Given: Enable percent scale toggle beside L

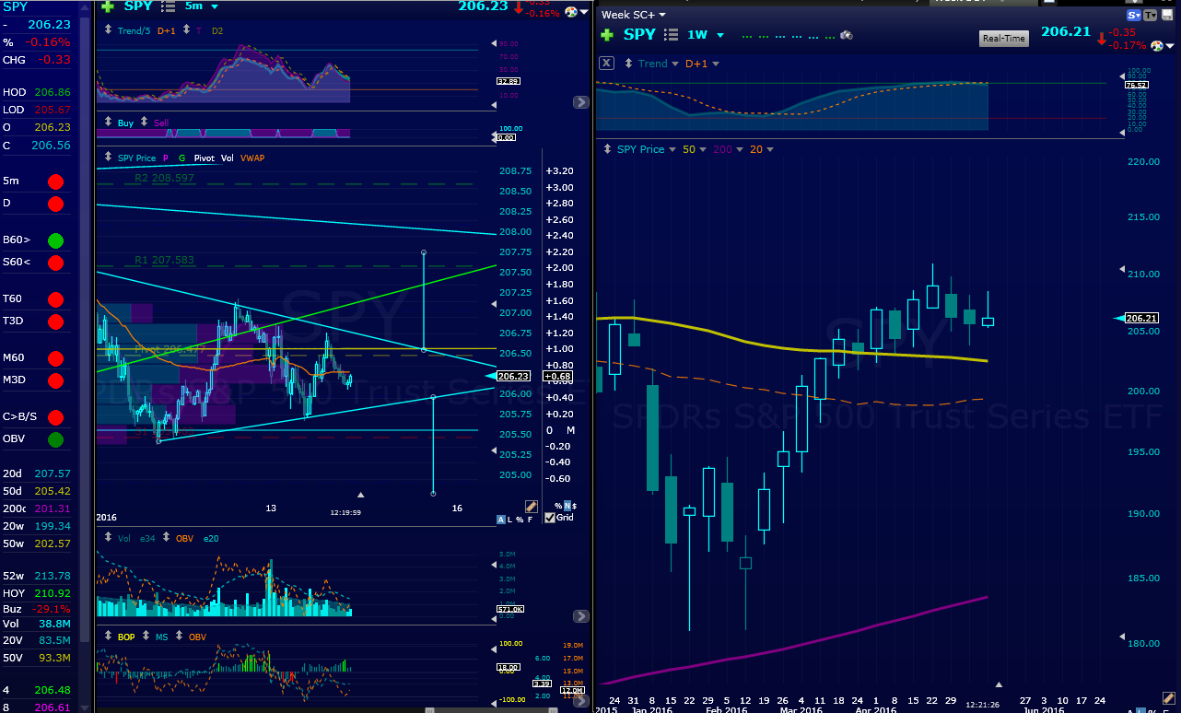Looking at the screenshot, I should (x=520, y=520).
